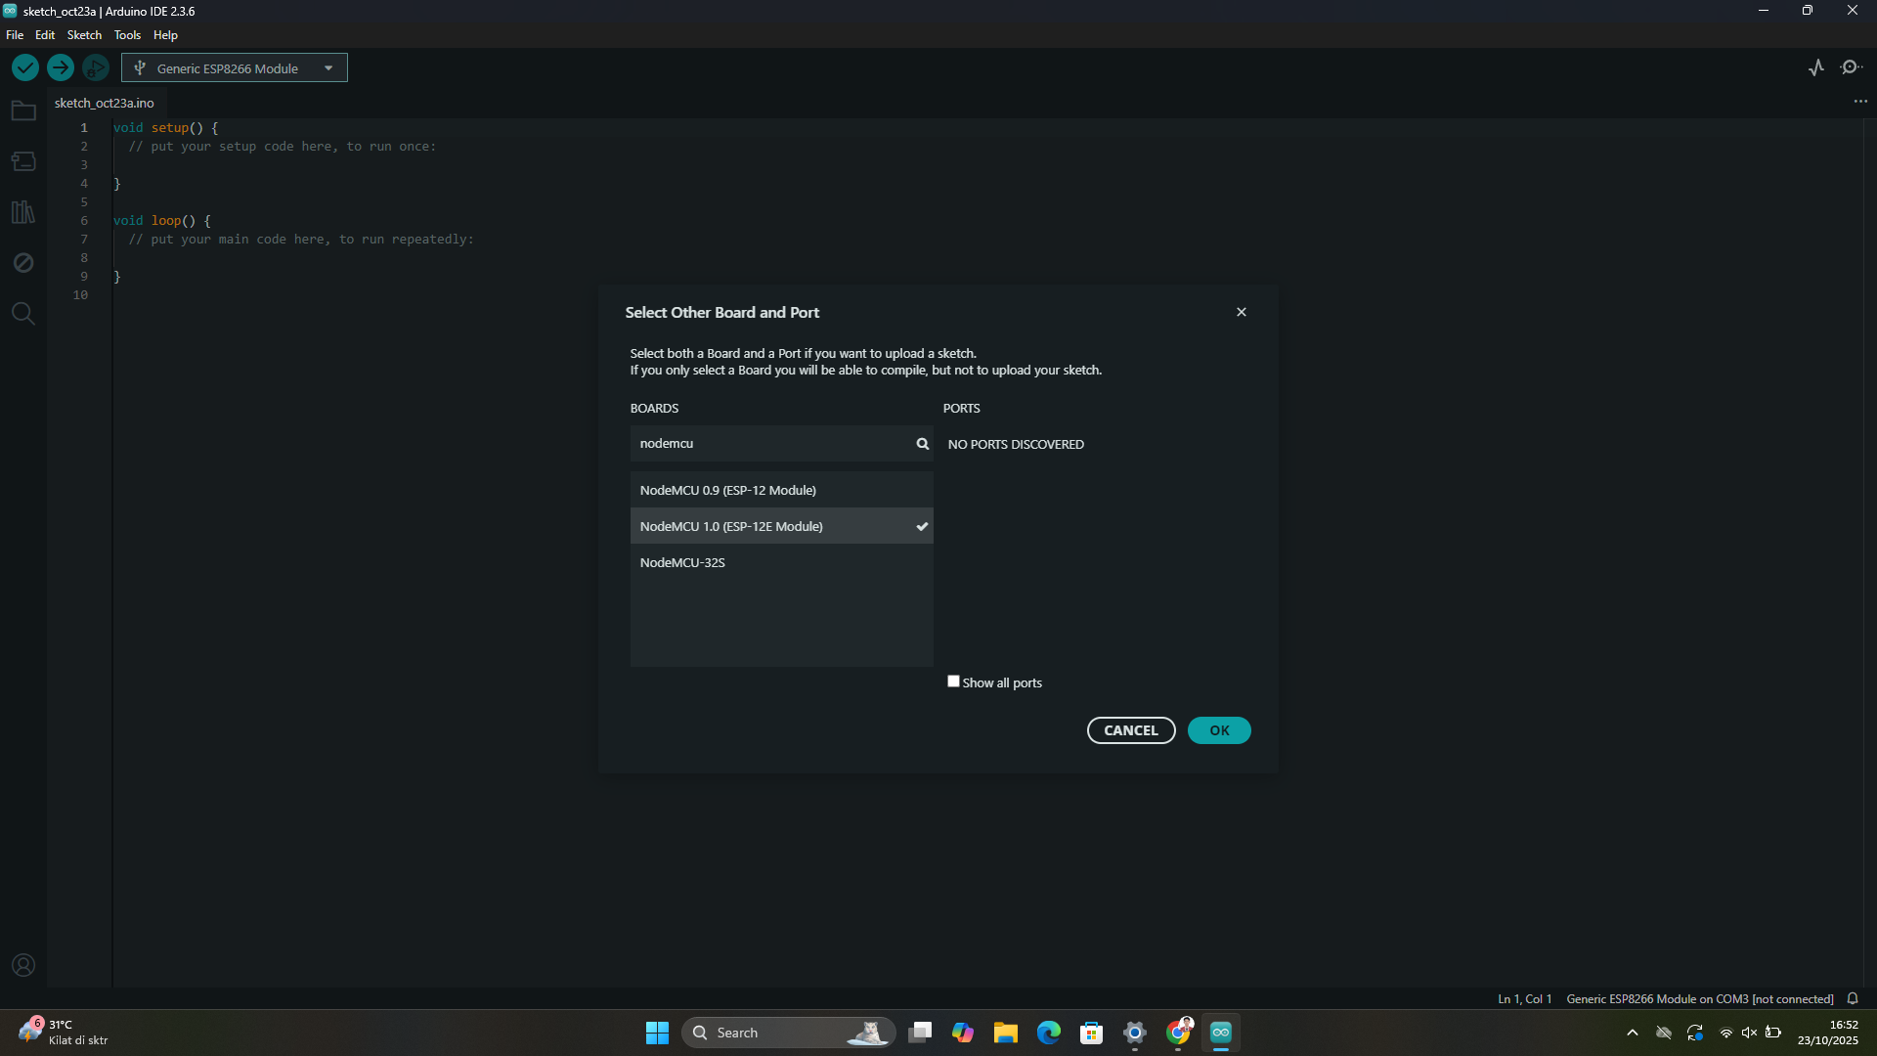This screenshot has width=1877, height=1056.
Task: Click the USB icon in board selector
Action: 140,68
